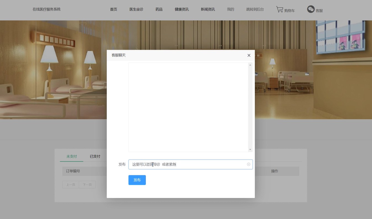The image size is (372, 219).
Task: Clear the message input with the circle-x icon
Action: point(248,164)
